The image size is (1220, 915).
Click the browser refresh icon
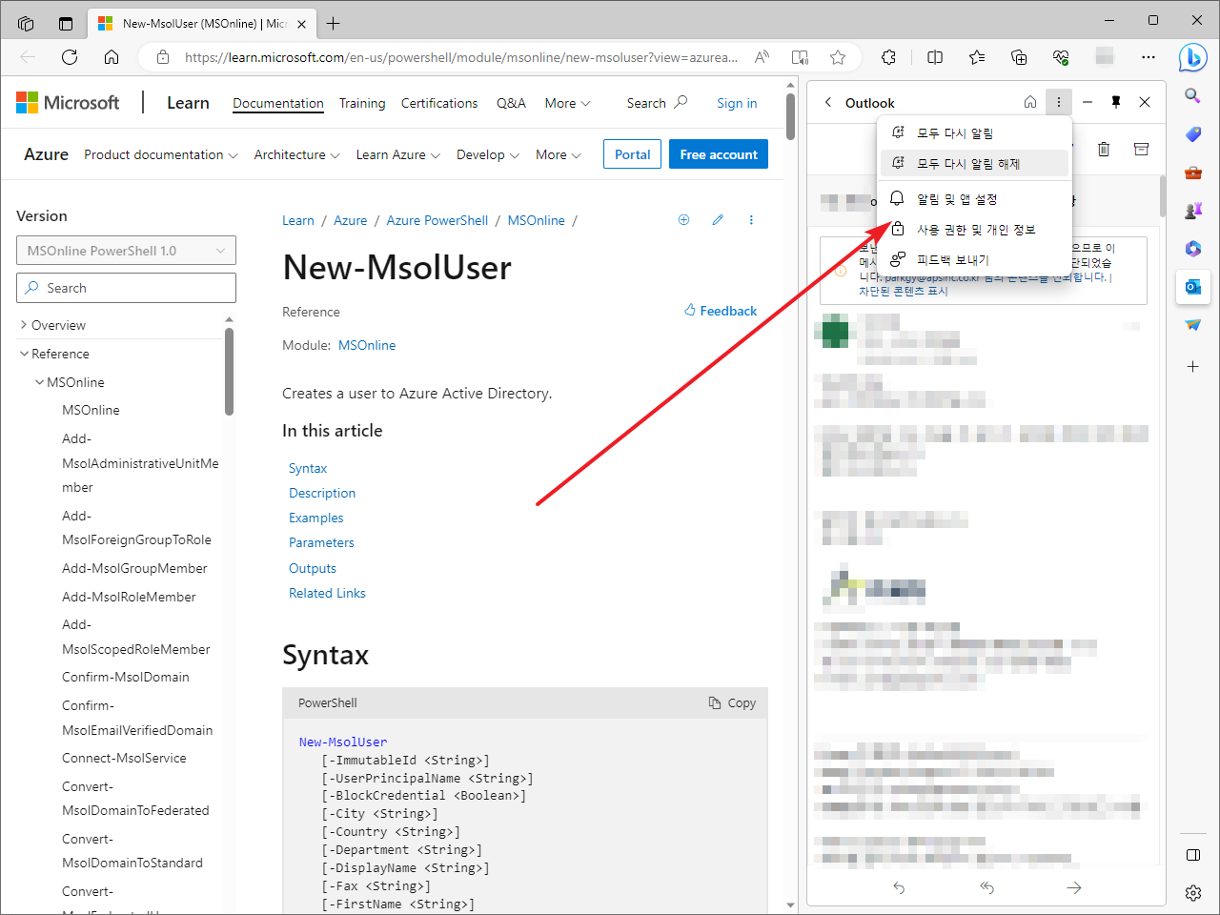70,57
